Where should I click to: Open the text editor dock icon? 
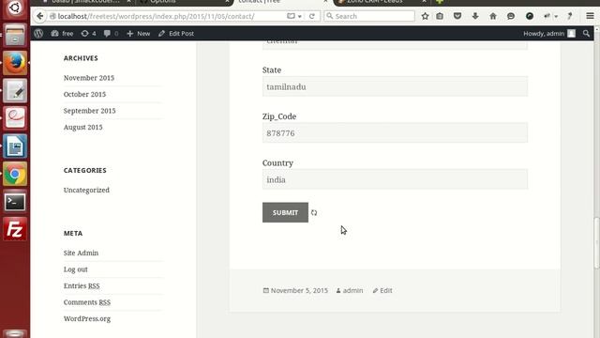coord(15,91)
